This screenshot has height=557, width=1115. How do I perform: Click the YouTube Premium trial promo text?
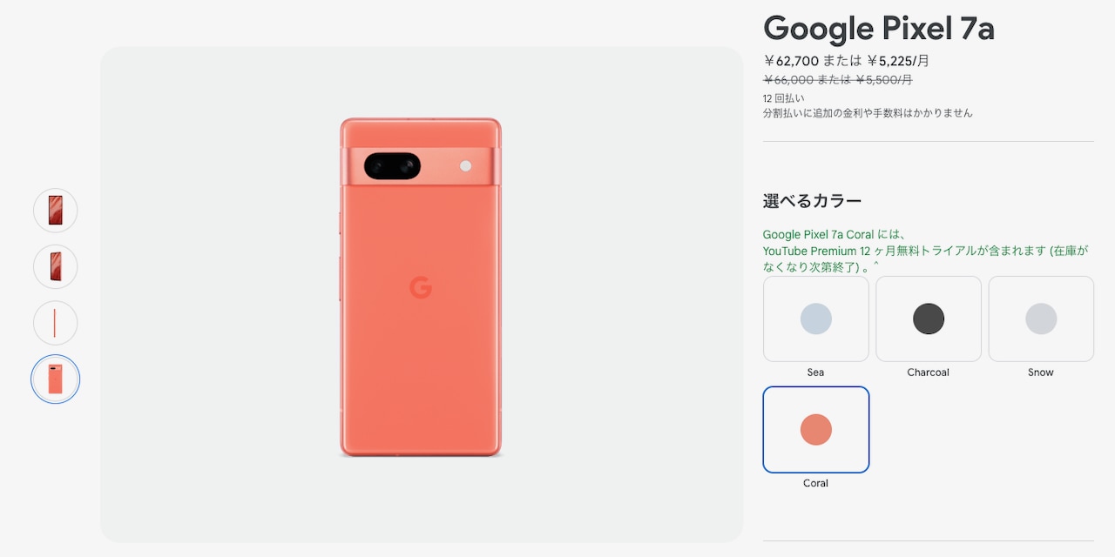point(925,251)
